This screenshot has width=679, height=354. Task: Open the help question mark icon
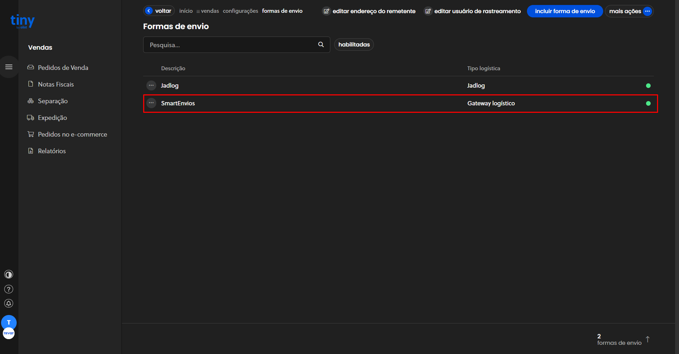pos(9,289)
